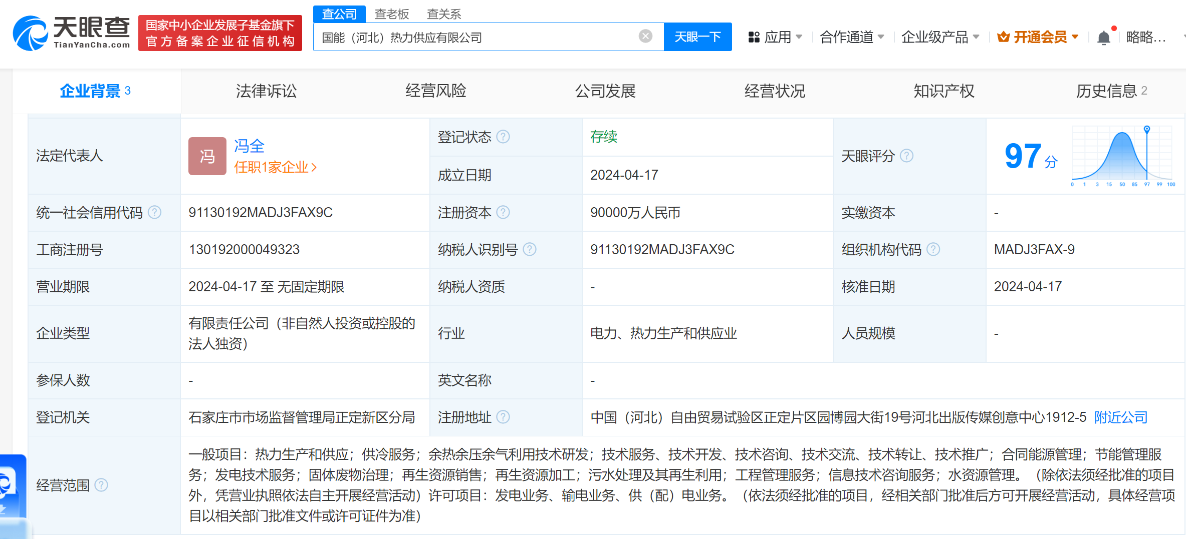Click the Tianyancha logo
Screen dimensions: 1186x539
[x=71, y=33]
